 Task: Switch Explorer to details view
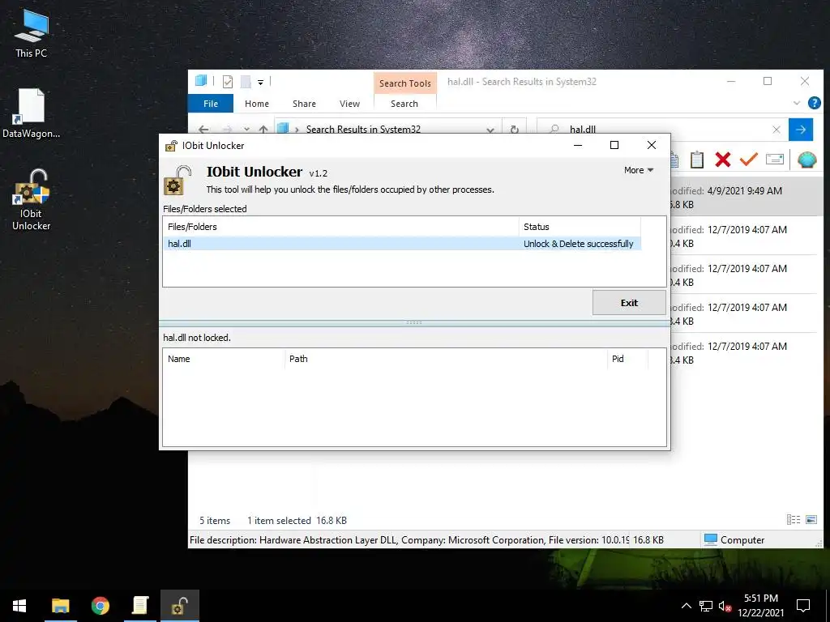click(x=793, y=520)
